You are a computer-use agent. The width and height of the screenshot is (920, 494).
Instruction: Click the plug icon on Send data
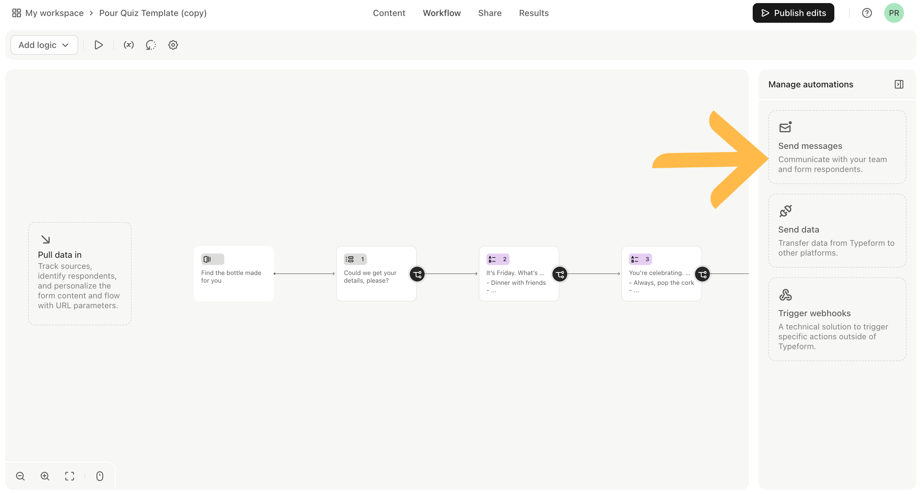tap(785, 211)
